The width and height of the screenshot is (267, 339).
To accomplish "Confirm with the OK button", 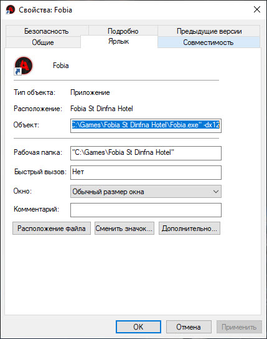I will pyautogui.click(x=138, y=327).
